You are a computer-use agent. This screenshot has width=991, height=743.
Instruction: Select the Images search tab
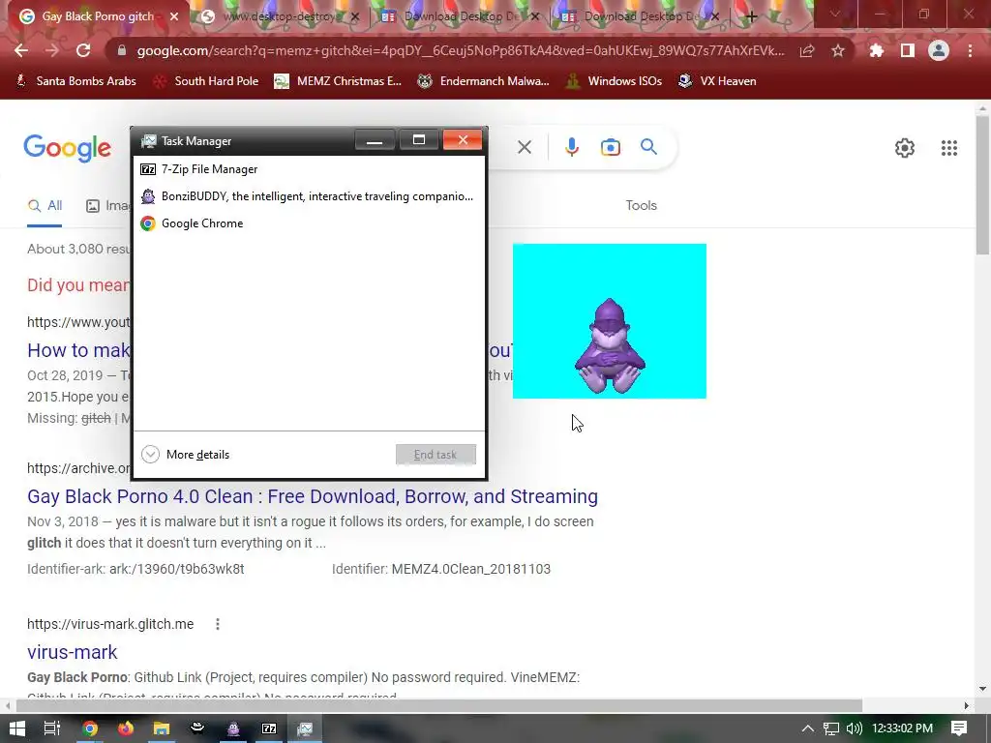coord(108,205)
